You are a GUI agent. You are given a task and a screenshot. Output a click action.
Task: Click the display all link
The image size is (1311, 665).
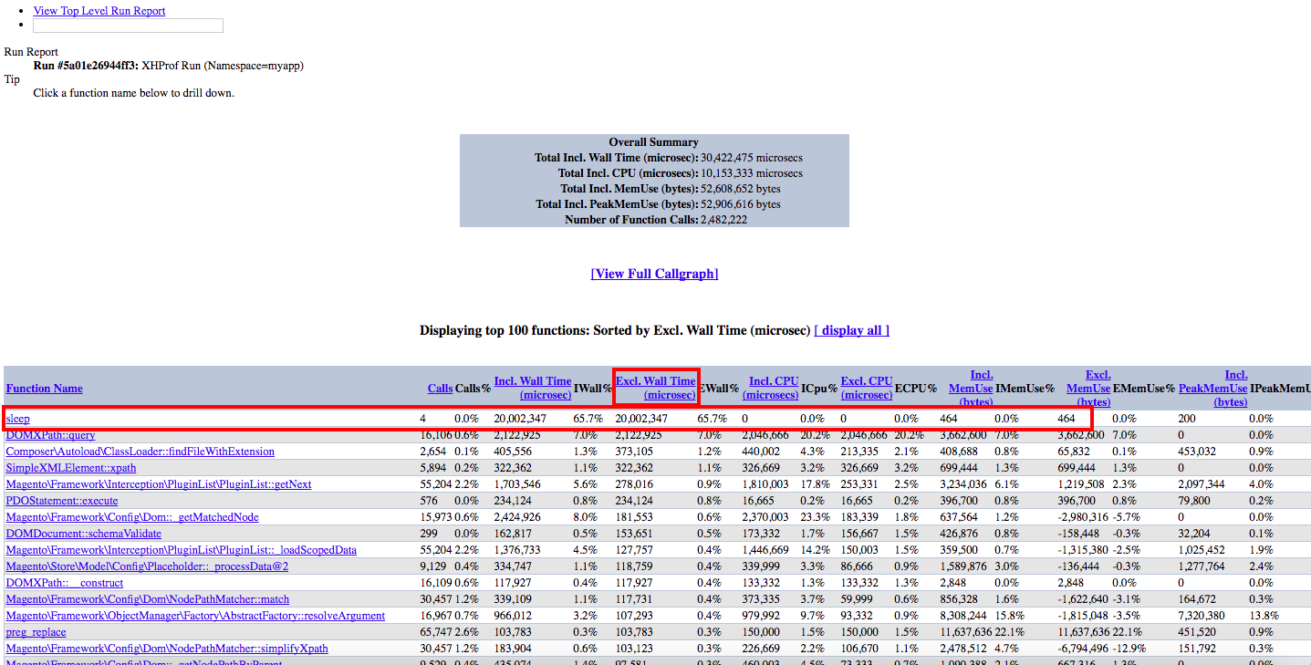851,330
